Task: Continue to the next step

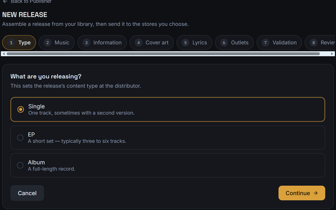Action: pos(302,193)
